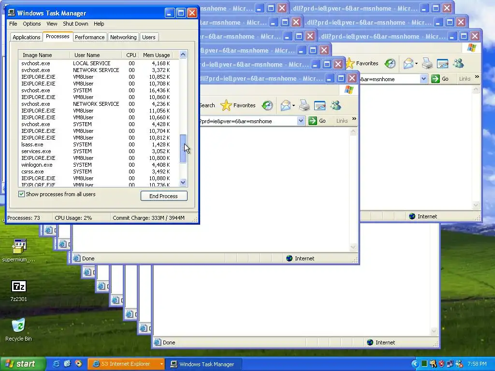Click Mail envelope in rear right Explorer window

coord(408,63)
